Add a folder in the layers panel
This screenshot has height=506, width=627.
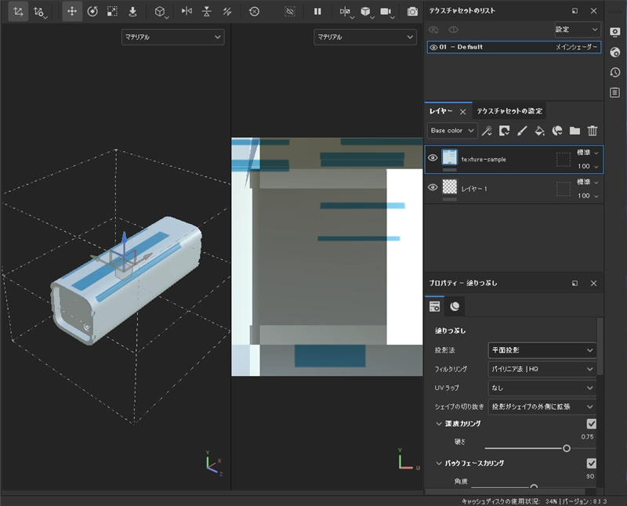point(574,131)
